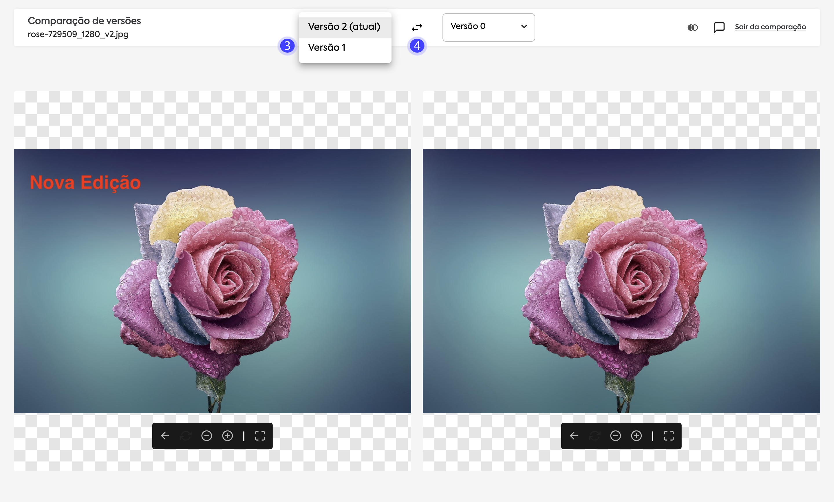Image resolution: width=834 pixels, height=502 pixels.
Task: Zoom out on the left image
Action: coord(206,436)
